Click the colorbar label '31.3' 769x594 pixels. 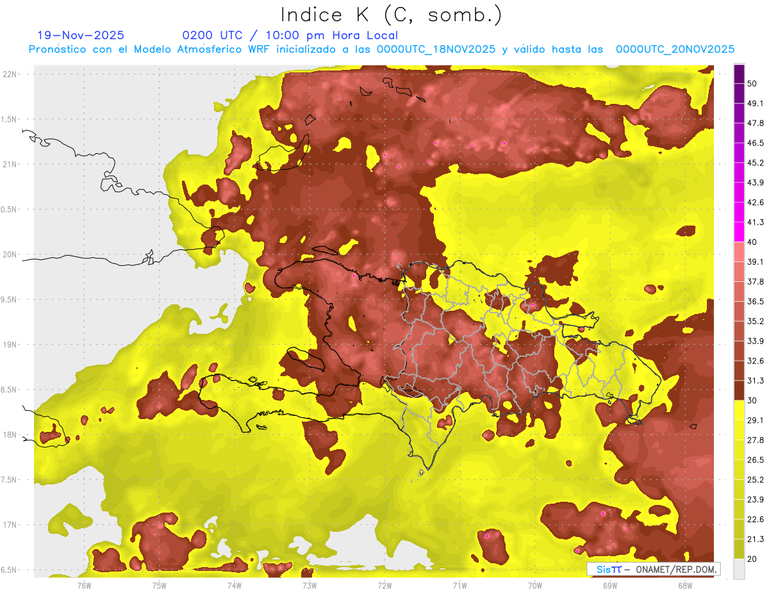(x=755, y=381)
